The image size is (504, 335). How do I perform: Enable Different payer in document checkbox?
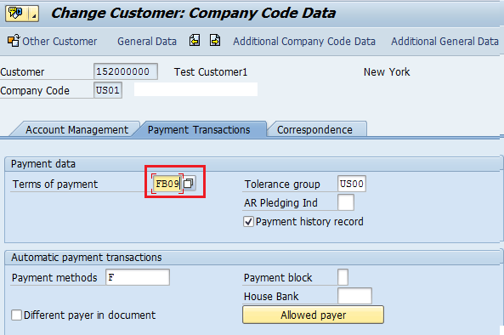pyautogui.click(x=16, y=315)
